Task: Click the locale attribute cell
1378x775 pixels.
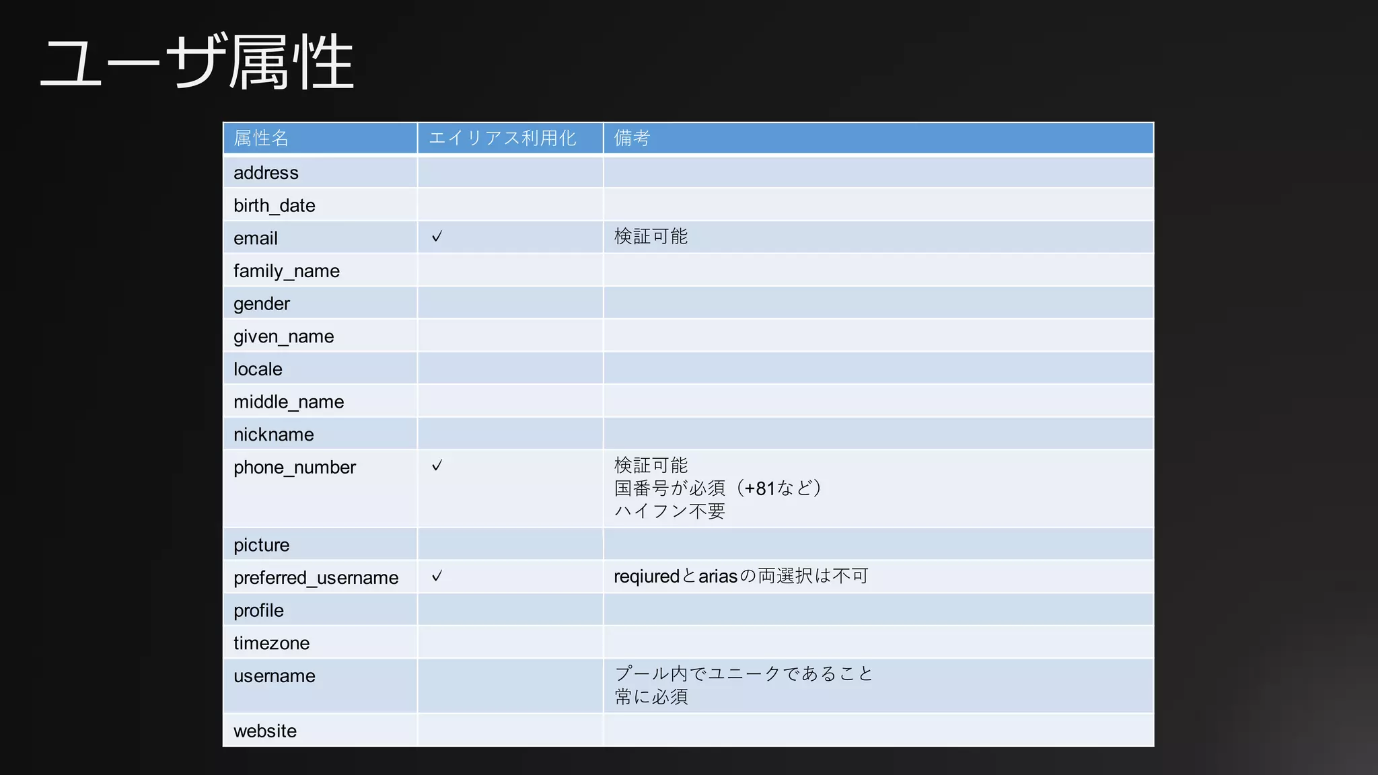Action: [320, 369]
